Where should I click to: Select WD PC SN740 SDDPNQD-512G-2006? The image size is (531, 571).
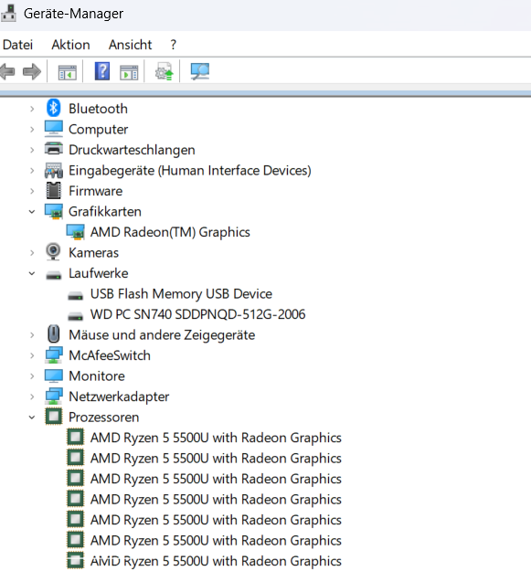click(x=197, y=314)
